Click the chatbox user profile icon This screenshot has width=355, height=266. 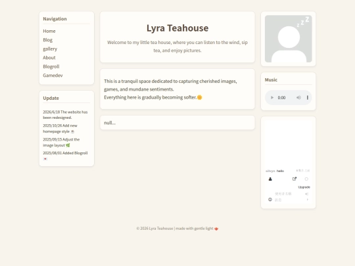270,179
